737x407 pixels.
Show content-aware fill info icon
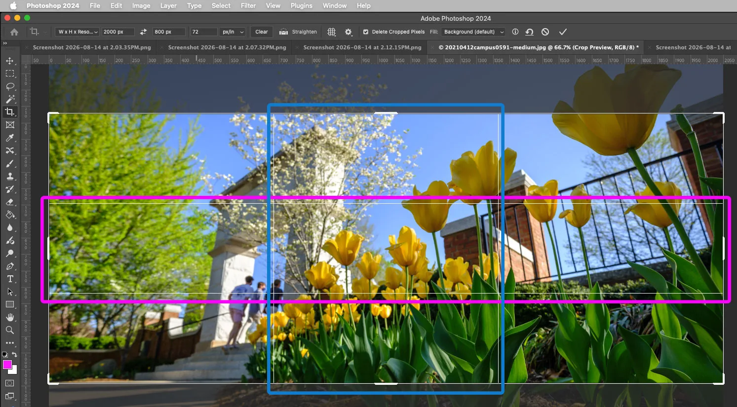[x=515, y=32]
